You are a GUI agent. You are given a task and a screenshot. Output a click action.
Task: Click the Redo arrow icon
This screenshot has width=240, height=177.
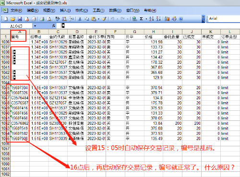pyautogui.click(x=123, y=19)
